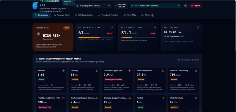The width and height of the screenshot is (236, 112).
Task: Click the warning triangle on Electrical Conductivity card
Action: click(x=196, y=71)
